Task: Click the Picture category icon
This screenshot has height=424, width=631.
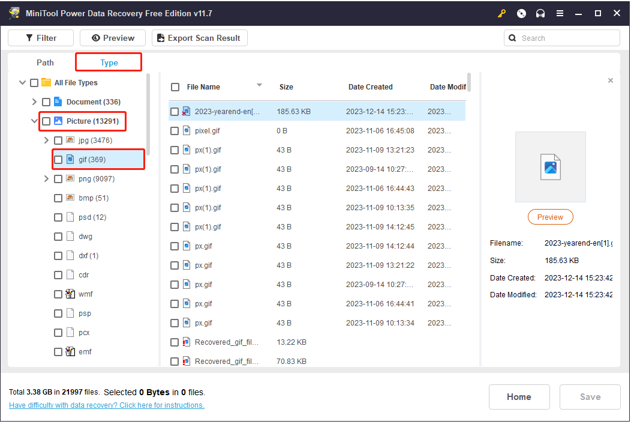Action: click(58, 121)
